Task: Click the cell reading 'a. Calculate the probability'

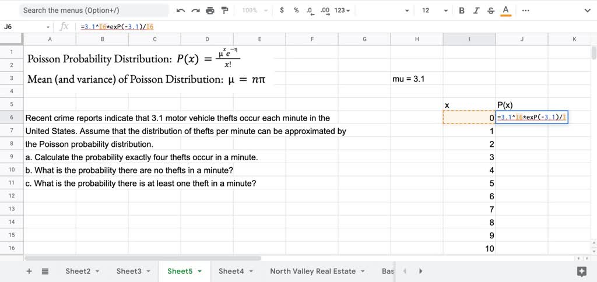Action: [50, 157]
